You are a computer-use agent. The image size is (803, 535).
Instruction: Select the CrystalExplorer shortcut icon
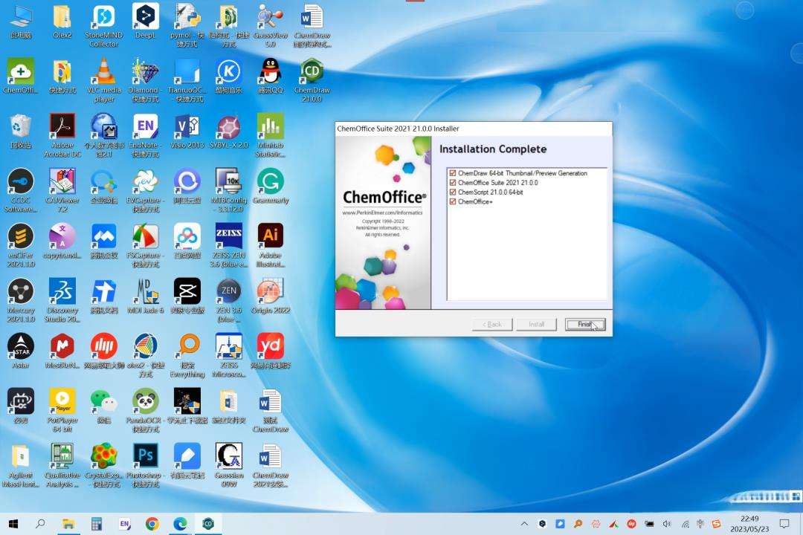pos(104,465)
